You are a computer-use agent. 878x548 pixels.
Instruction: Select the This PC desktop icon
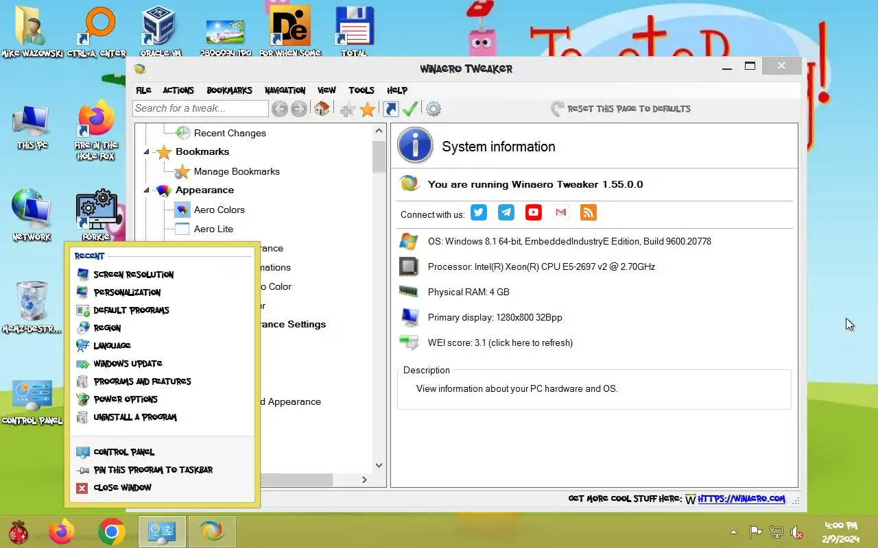coord(32,127)
